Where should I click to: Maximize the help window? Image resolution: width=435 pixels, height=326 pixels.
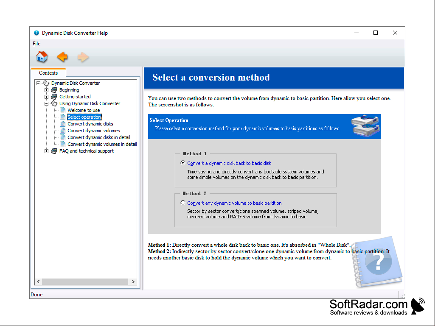(x=375, y=33)
